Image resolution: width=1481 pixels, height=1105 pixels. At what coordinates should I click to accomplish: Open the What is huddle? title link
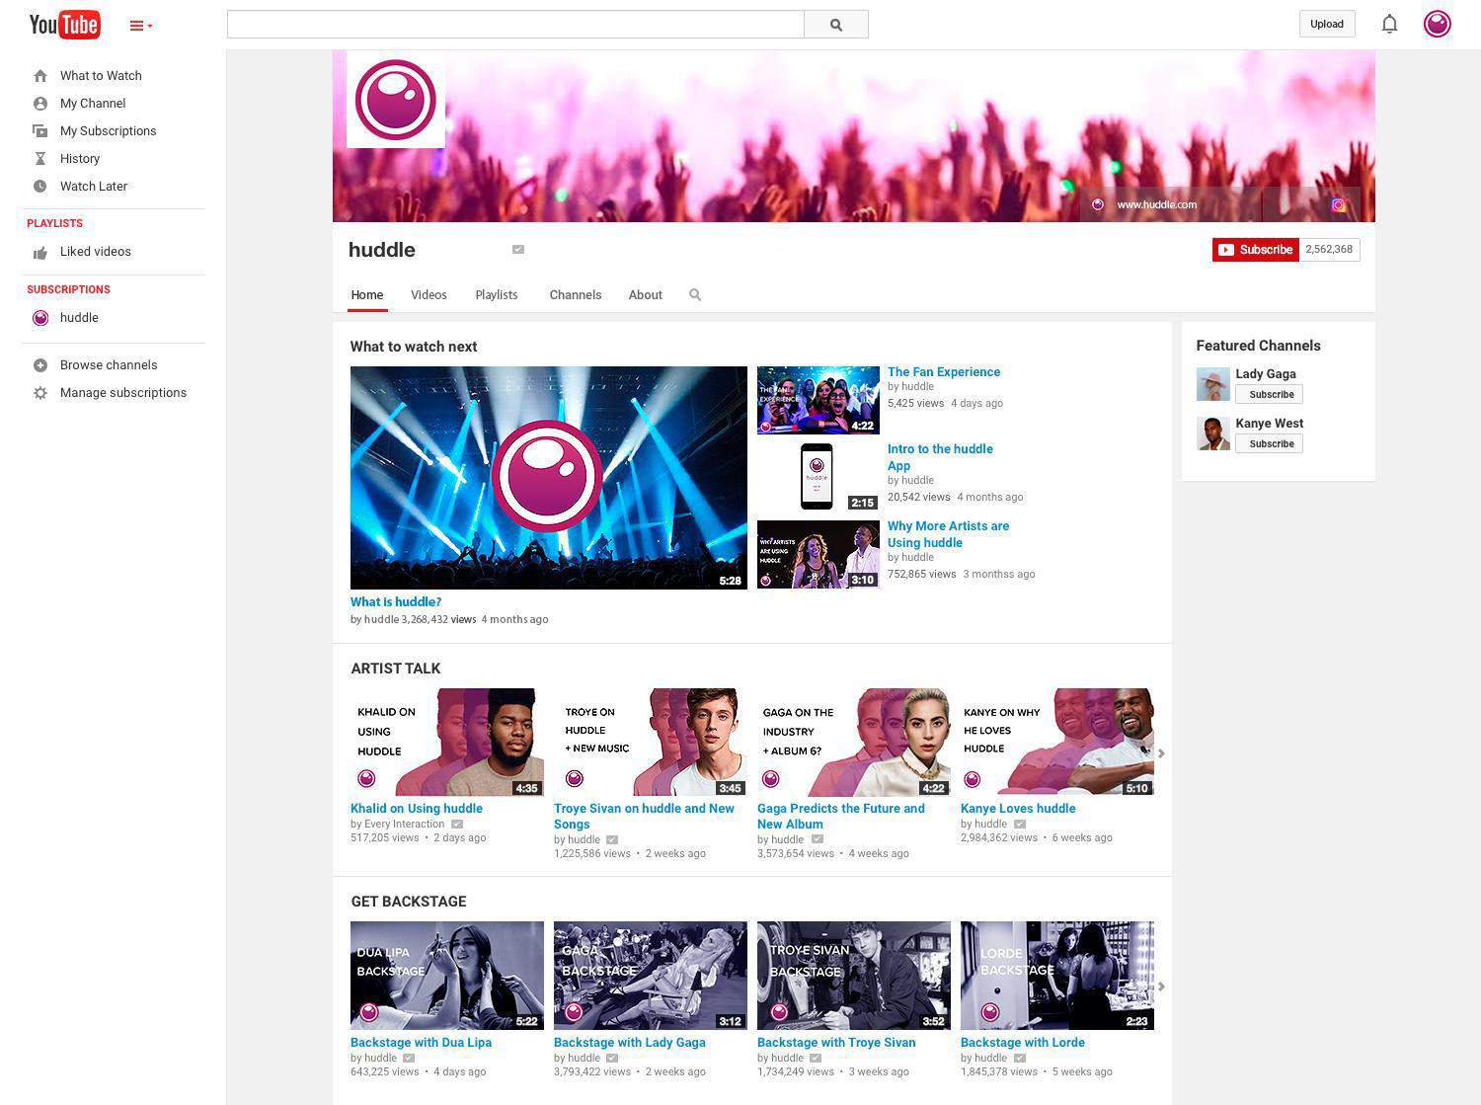pyautogui.click(x=396, y=602)
